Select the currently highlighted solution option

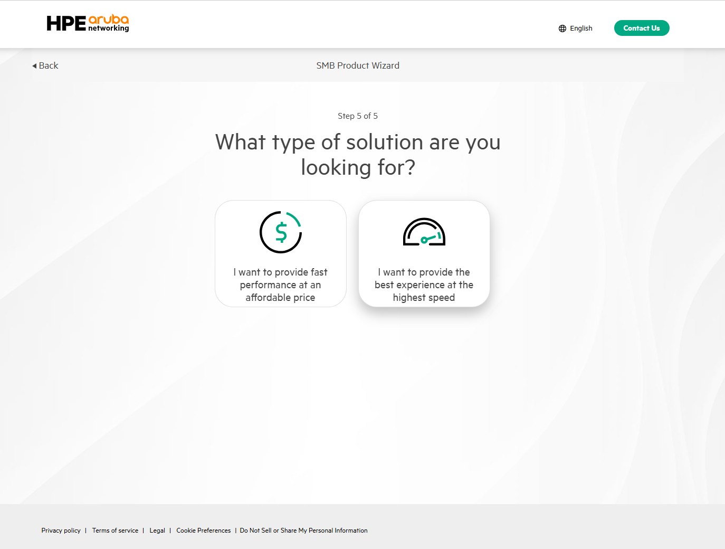click(424, 253)
